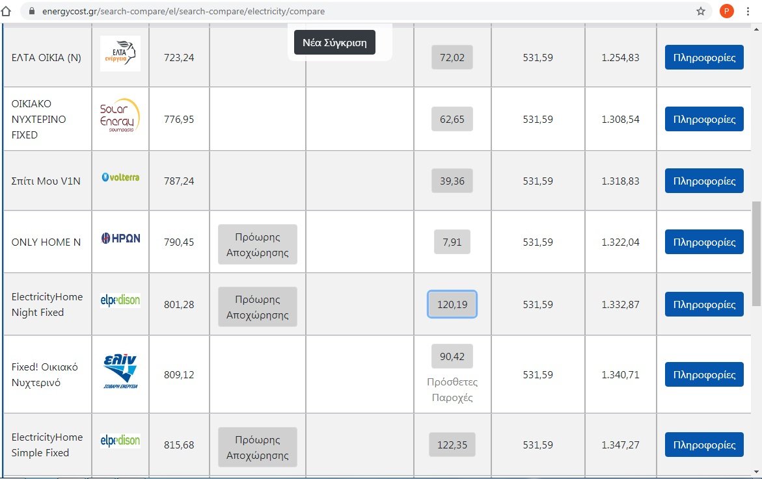Click Πρόσθετες Παροχές under 90,42
The height and width of the screenshot is (479, 762).
(x=452, y=390)
